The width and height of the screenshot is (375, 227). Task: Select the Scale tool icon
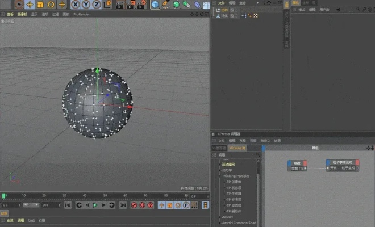(x=40, y=5)
